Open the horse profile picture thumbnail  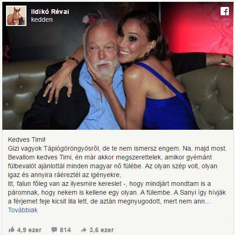pyautogui.click(x=16, y=16)
